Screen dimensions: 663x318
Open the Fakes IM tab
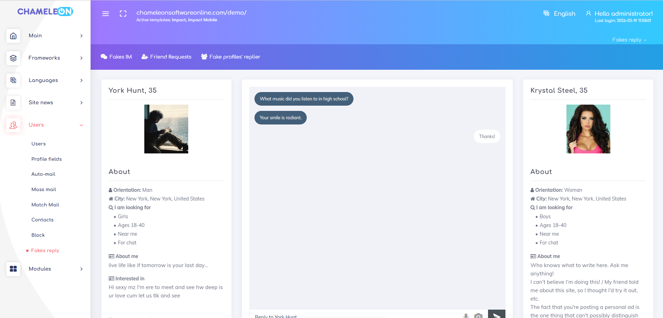click(116, 57)
